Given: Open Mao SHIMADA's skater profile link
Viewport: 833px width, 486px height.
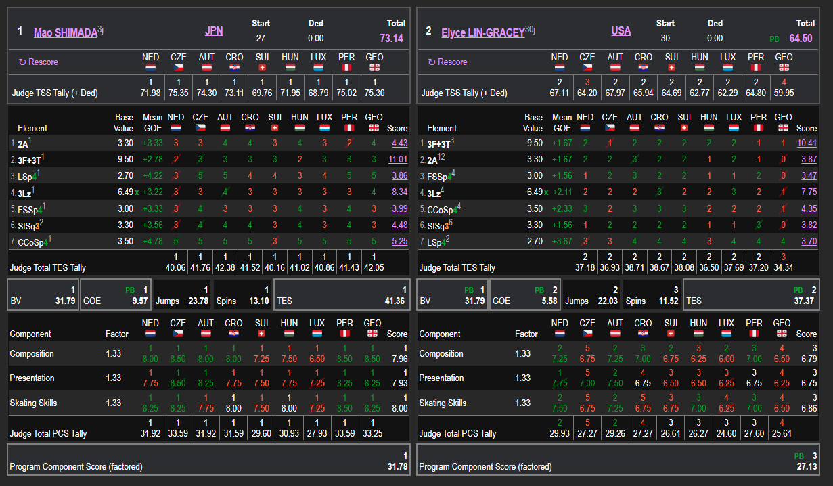Looking at the screenshot, I should [65, 32].
